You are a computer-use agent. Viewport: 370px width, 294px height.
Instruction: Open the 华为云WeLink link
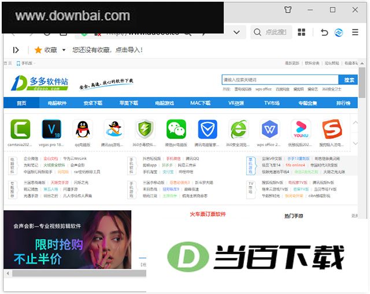coord(75,158)
